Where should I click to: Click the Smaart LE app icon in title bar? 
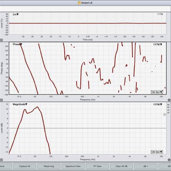click(x=80, y=3)
